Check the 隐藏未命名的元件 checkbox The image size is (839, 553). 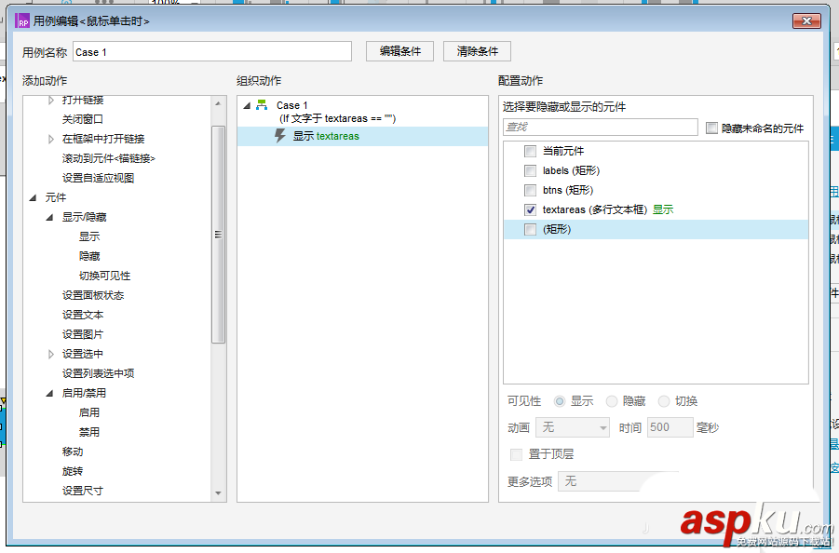click(x=710, y=127)
